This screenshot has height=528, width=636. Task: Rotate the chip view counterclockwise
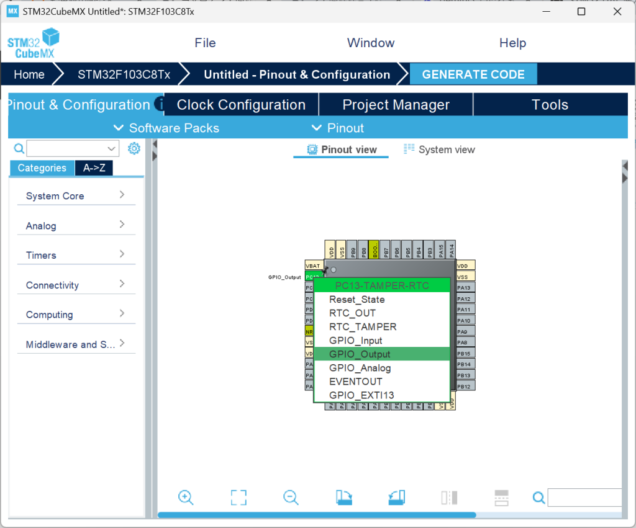(397, 497)
